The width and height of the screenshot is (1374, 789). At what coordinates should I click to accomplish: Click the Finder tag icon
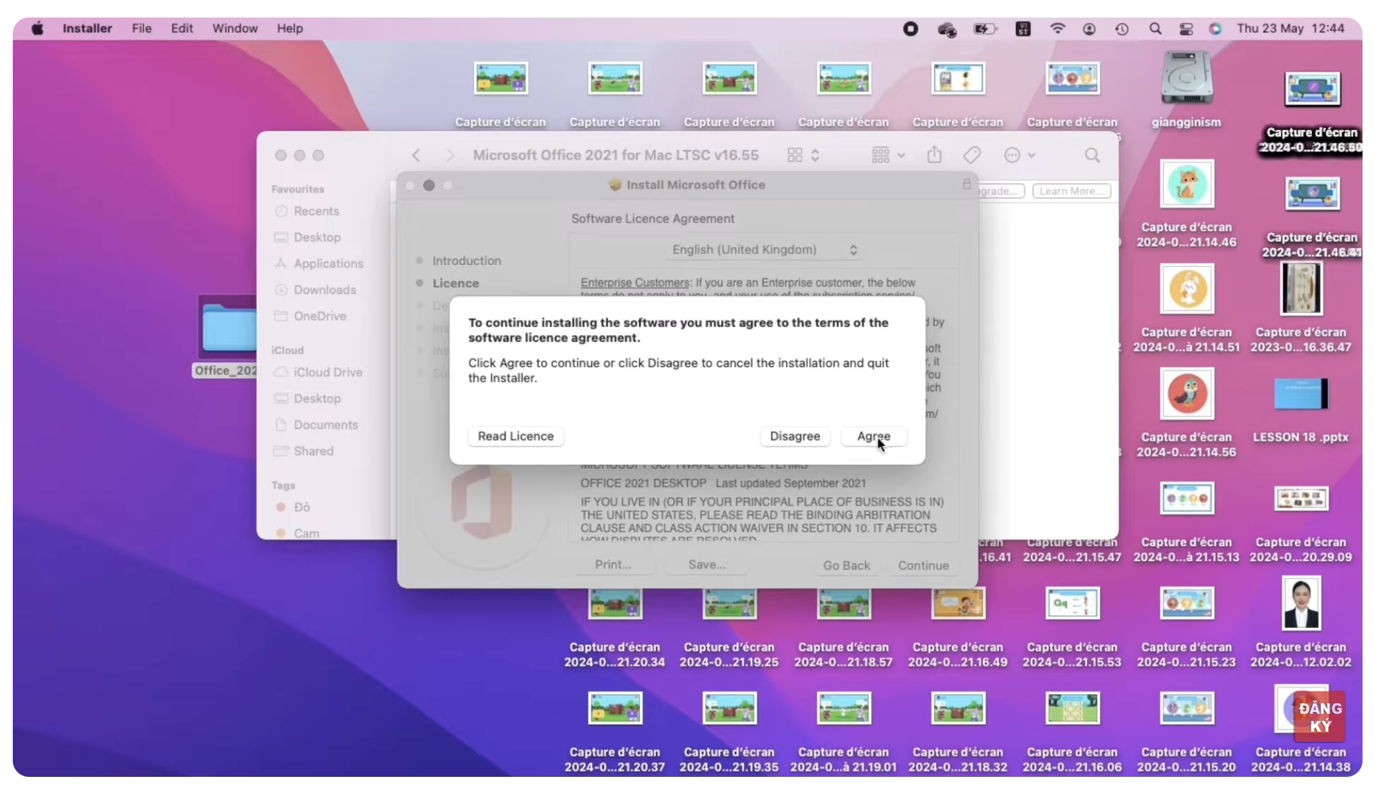point(972,155)
